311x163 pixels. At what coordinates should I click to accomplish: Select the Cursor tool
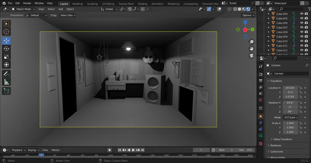coord(6,32)
